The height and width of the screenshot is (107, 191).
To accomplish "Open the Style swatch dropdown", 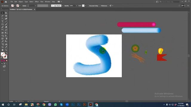I will tap(86, 6).
